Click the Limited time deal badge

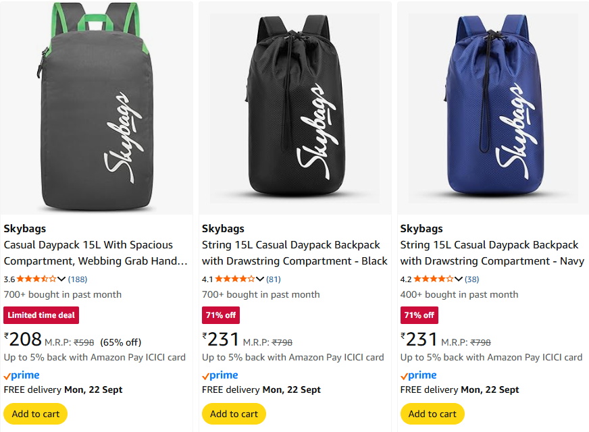point(41,315)
